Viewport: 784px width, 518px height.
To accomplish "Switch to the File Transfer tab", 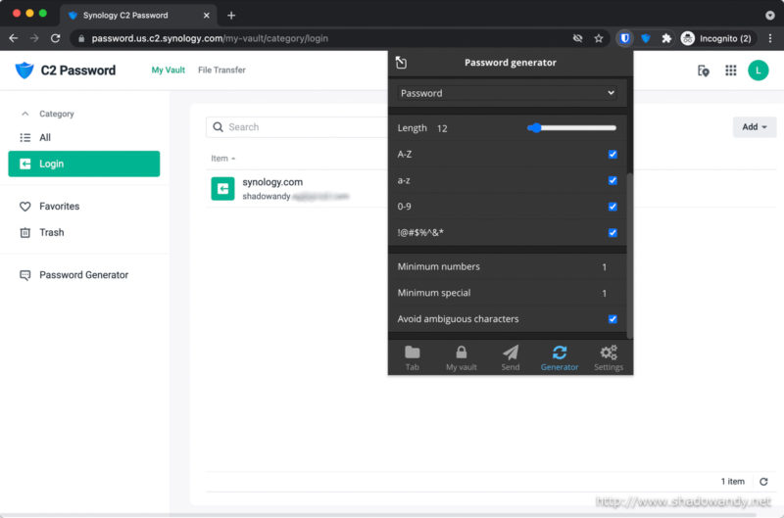I will pyautogui.click(x=221, y=71).
